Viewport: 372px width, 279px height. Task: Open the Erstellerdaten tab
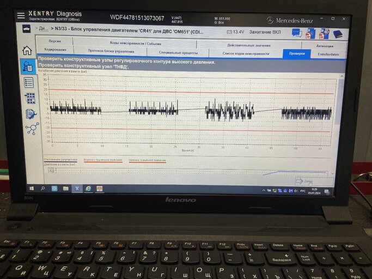[328, 54]
